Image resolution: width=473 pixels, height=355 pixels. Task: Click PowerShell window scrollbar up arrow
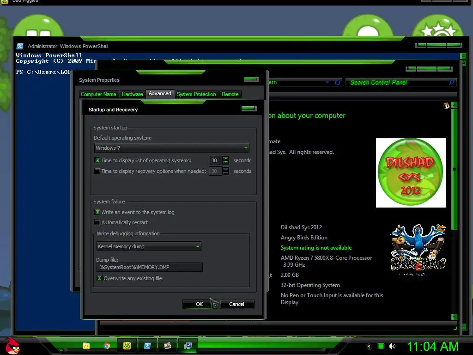click(463, 56)
